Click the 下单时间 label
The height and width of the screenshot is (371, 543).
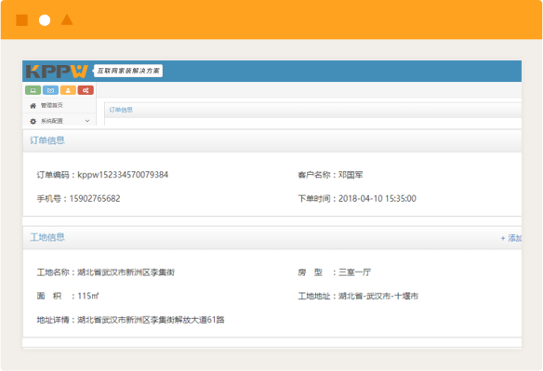[x=314, y=198]
